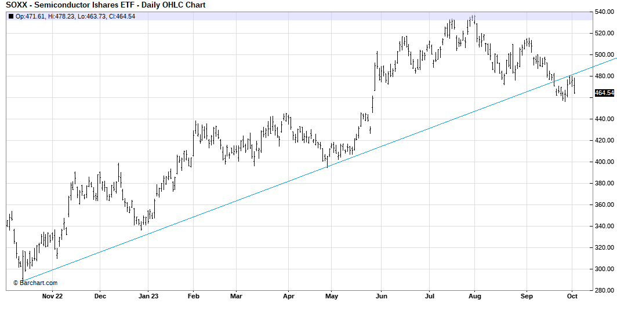Click the Oct date axis label
617x314 pixels.
click(x=572, y=296)
